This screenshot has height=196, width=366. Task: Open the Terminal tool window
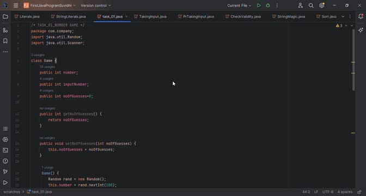tap(5, 150)
